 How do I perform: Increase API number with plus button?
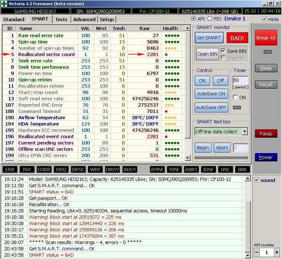tap(277, 252)
